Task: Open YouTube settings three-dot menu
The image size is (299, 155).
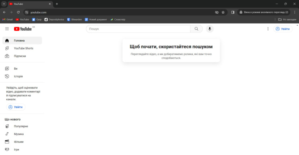Action: [x=268, y=29]
